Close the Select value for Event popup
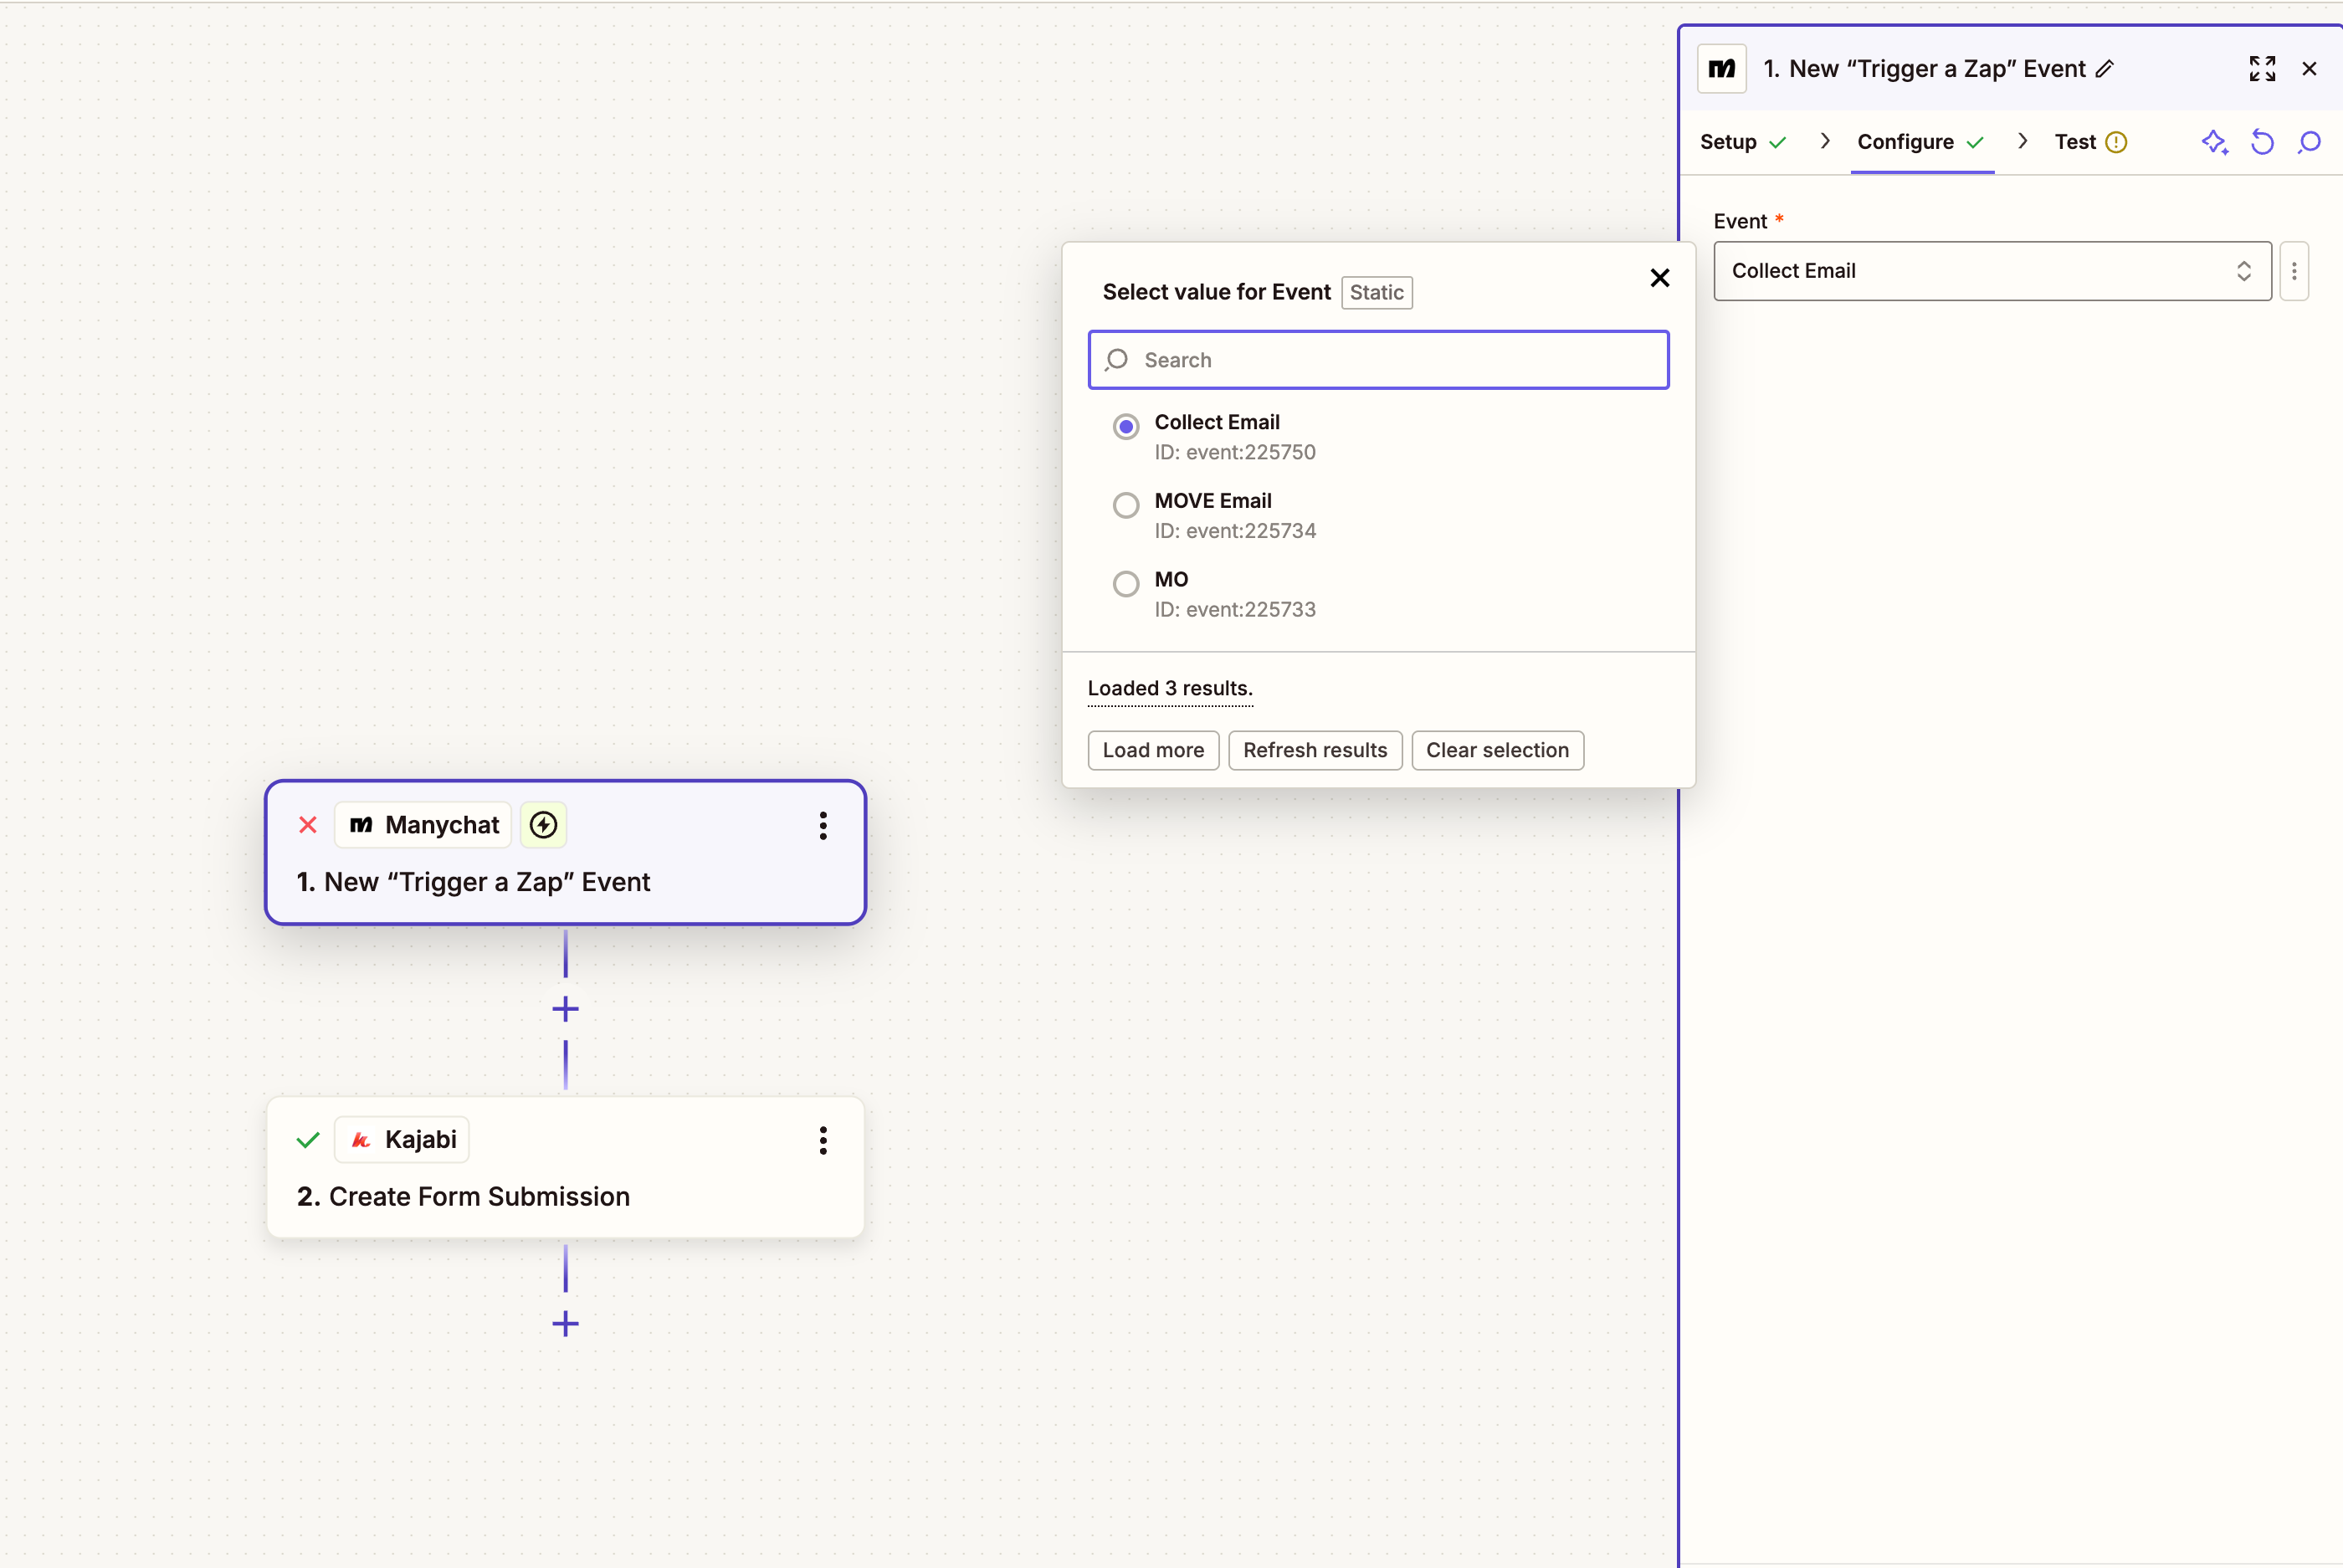 pyautogui.click(x=1660, y=278)
